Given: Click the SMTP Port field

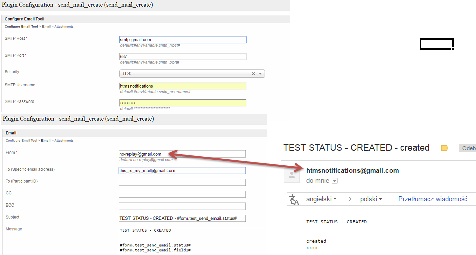Looking at the screenshot, I should pos(182,57).
